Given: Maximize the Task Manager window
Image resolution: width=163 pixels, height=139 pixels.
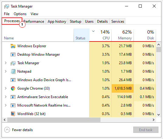Looking at the screenshot, I should (140, 6).
